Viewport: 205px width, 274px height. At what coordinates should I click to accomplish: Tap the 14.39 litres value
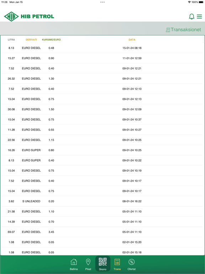click(11, 222)
